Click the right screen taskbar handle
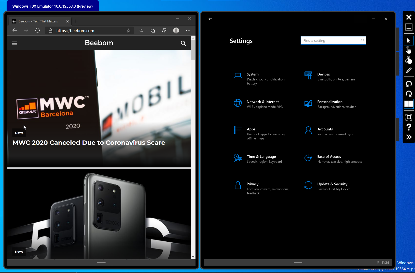The width and height of the screenshot is (415, 273). tap(298, 262)
